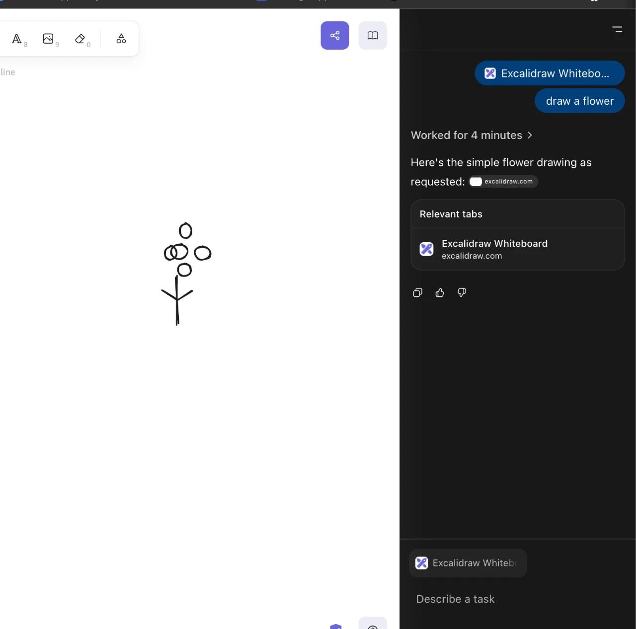Copy the assistant response

(418, 292)
